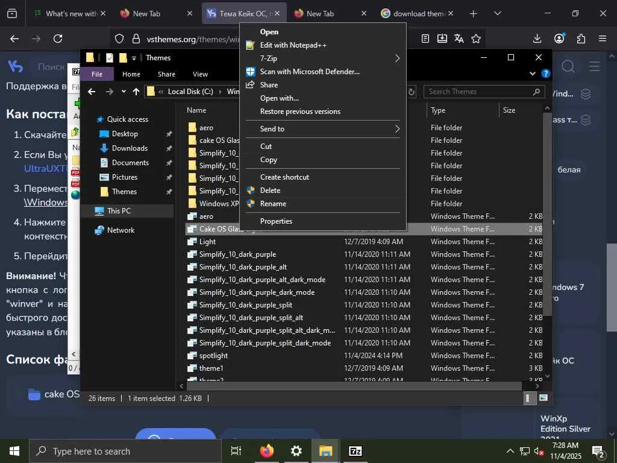Switch to details view layout icon
Viewport: 617px width, 463px height.
point(530,398)
